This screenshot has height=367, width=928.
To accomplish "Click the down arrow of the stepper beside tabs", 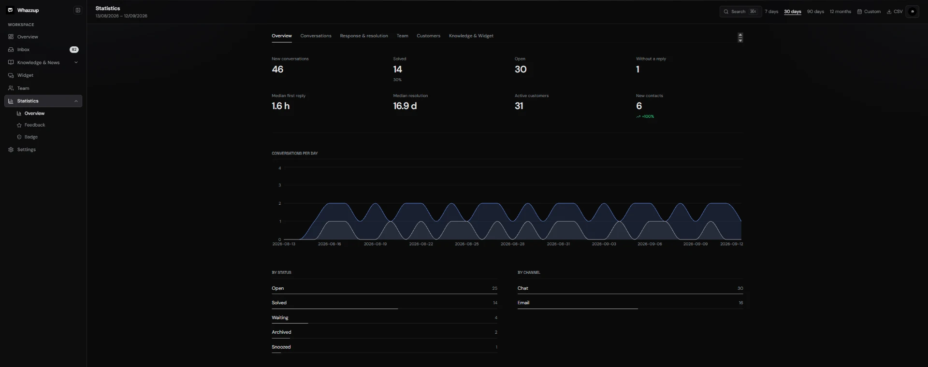I will 740,40.
